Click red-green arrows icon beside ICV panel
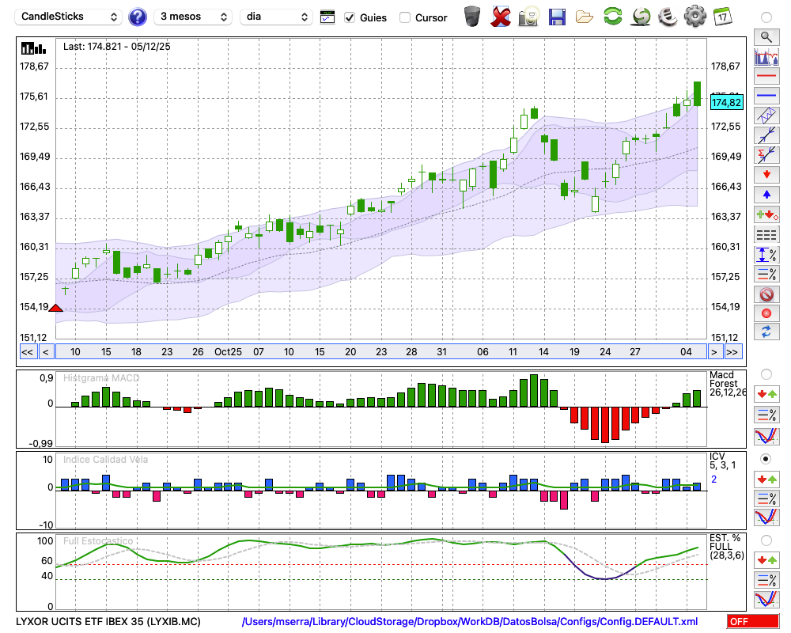The image size is (791, 633). [x=766, y=479]
